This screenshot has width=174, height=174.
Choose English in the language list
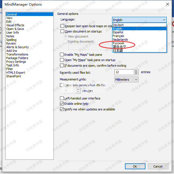point(139,29)
